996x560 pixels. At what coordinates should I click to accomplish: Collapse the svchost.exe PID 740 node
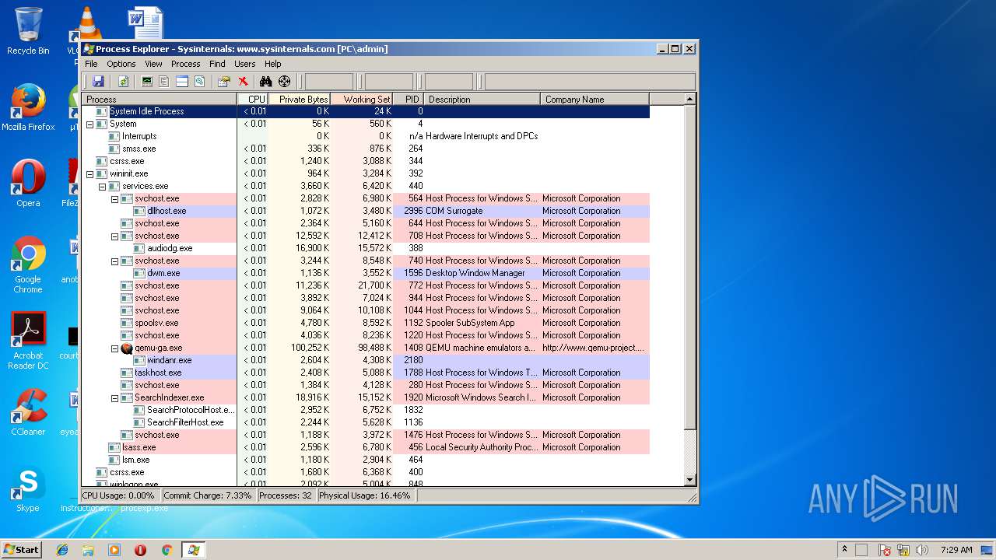pyautogui.click(x=114, y=261)
